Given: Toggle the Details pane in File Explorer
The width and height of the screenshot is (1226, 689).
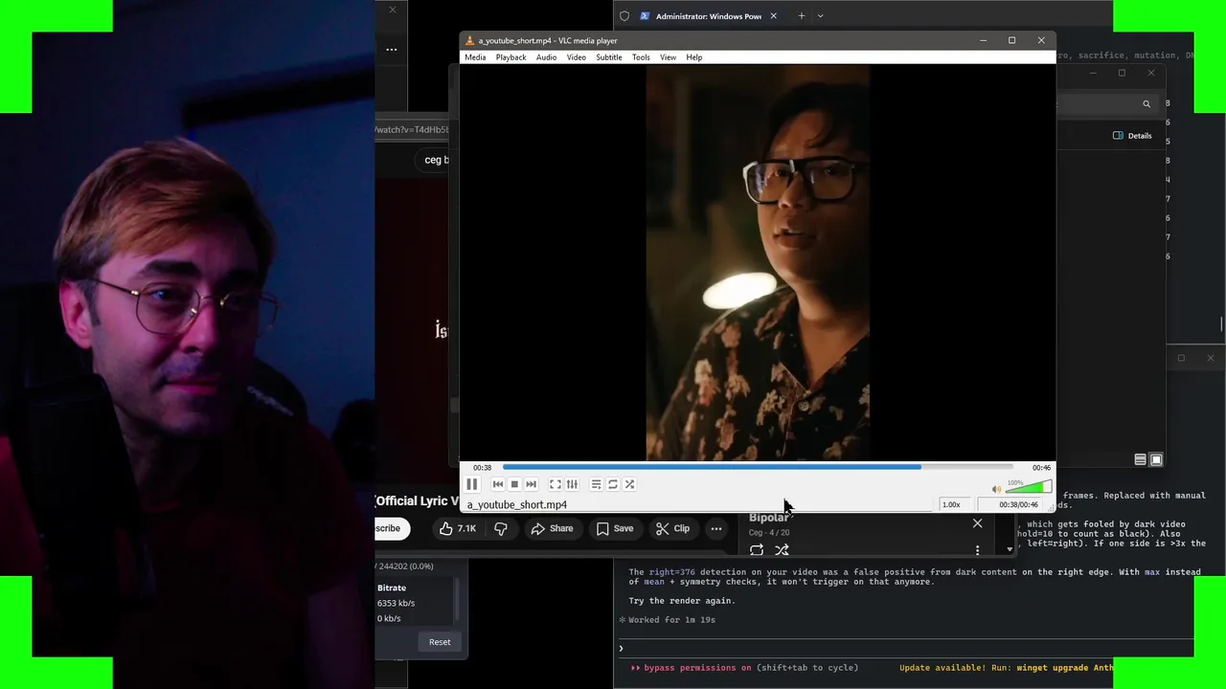Looking at the screenshot, I should coord(1132,136).
